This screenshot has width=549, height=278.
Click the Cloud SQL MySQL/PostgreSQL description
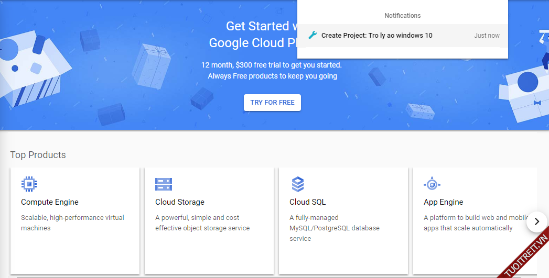click(334, 228)
